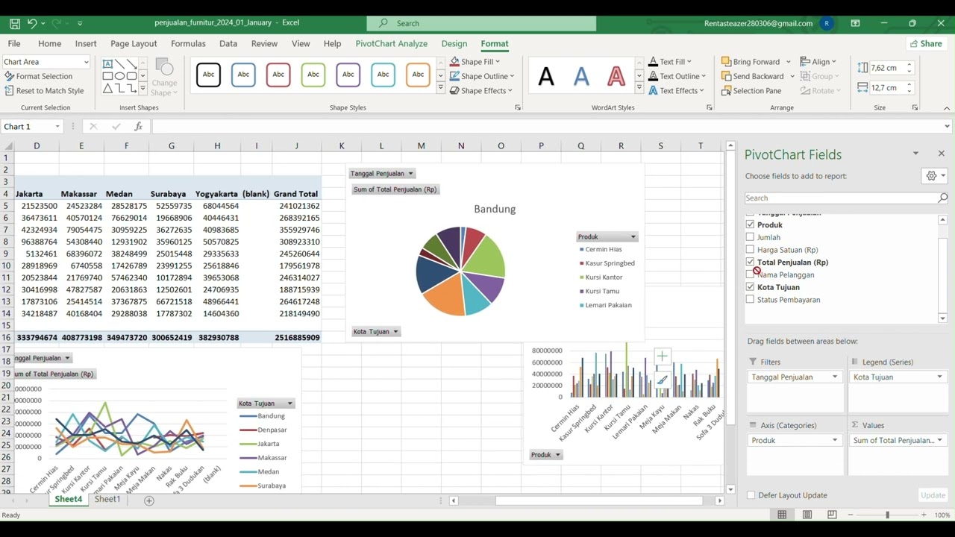Open the Shape Effects dropdown
Viewport: 955px width, 537px height.
click(510, 91)
